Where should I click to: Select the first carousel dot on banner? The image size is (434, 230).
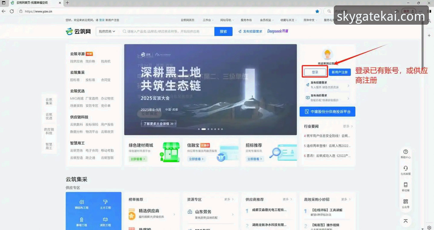(x=199, y=129)
